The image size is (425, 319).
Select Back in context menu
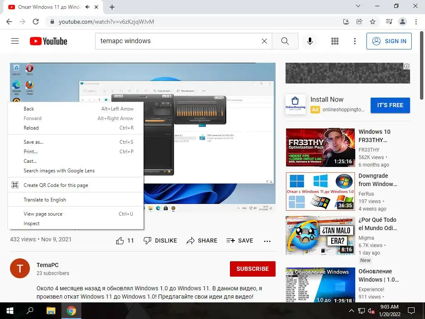[76, 109]
